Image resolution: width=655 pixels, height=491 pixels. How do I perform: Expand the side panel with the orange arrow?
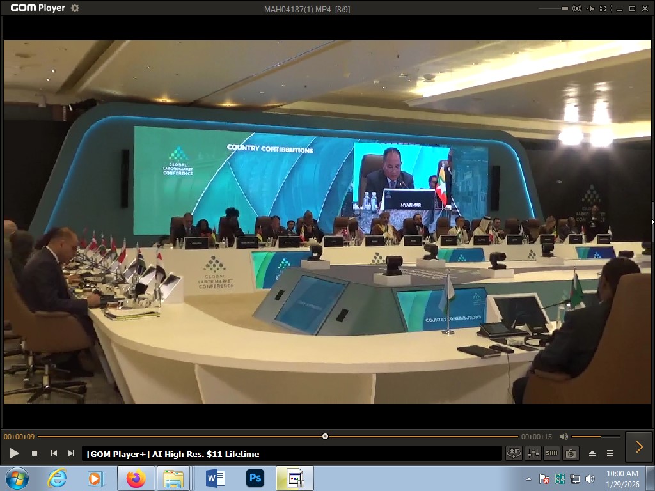coord(638,447)
